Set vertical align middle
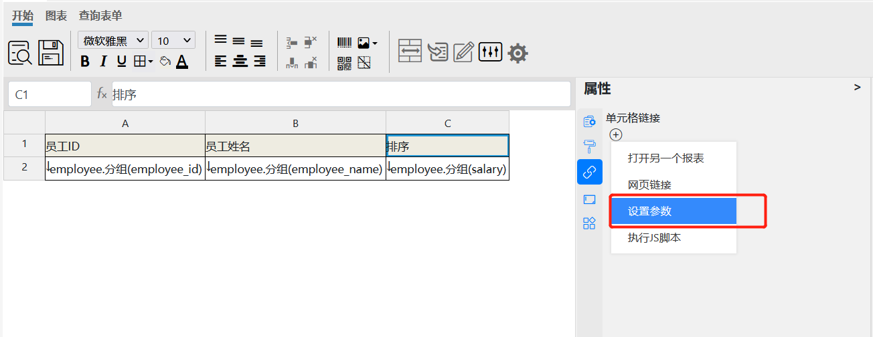Image resolution: width=873 pixels, height=337 pixels. [x=238, y=41]
